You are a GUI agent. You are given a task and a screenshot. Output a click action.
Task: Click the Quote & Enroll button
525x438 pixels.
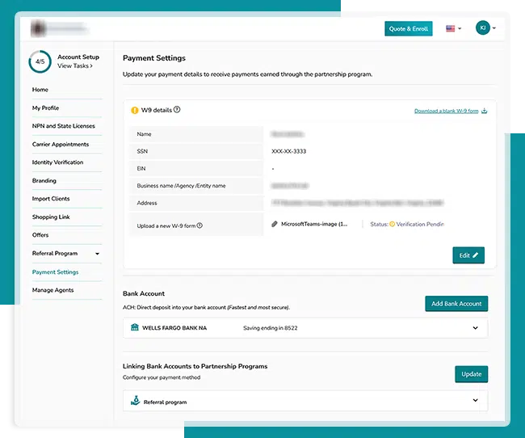point(408,29)
